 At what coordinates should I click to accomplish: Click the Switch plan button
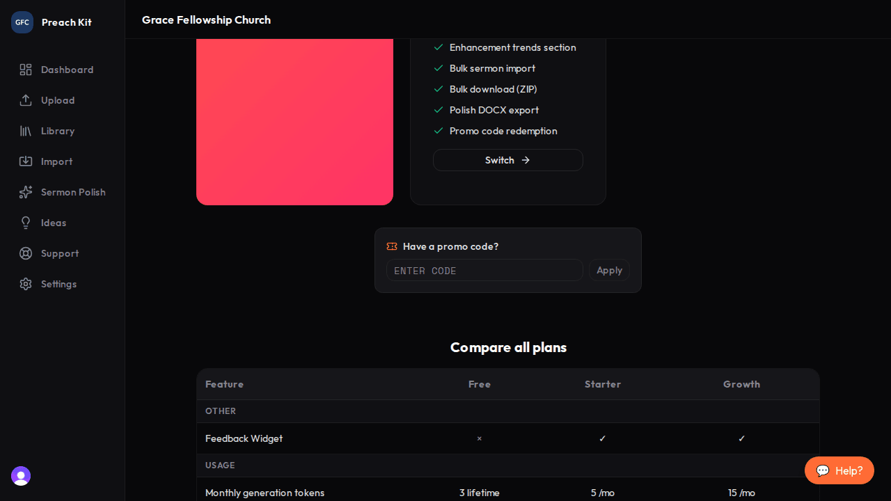507,160
